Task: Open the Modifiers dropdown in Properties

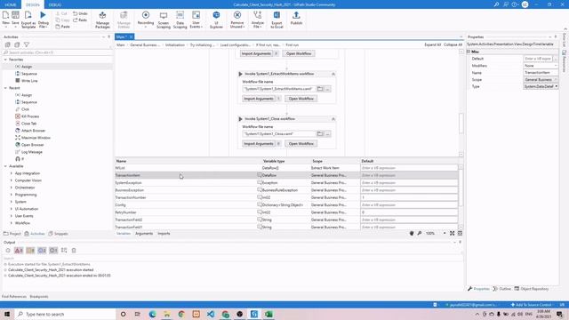Action: 541,66
